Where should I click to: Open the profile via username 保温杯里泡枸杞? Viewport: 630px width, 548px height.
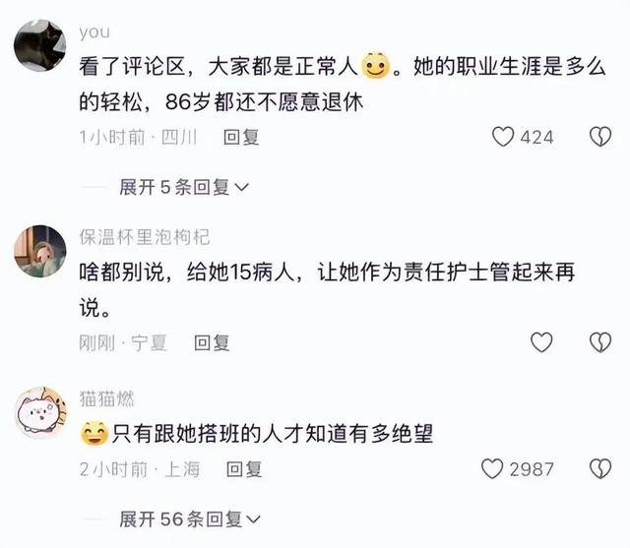pos(145,237)
